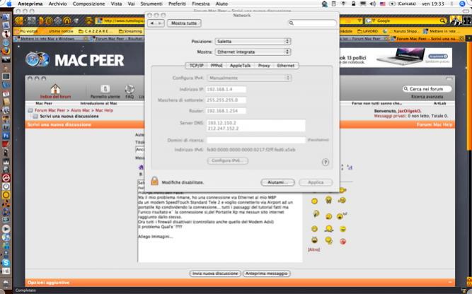Click the Firefox stop cross icon
Screen dimensions: 472x294
tap(58, 20)
